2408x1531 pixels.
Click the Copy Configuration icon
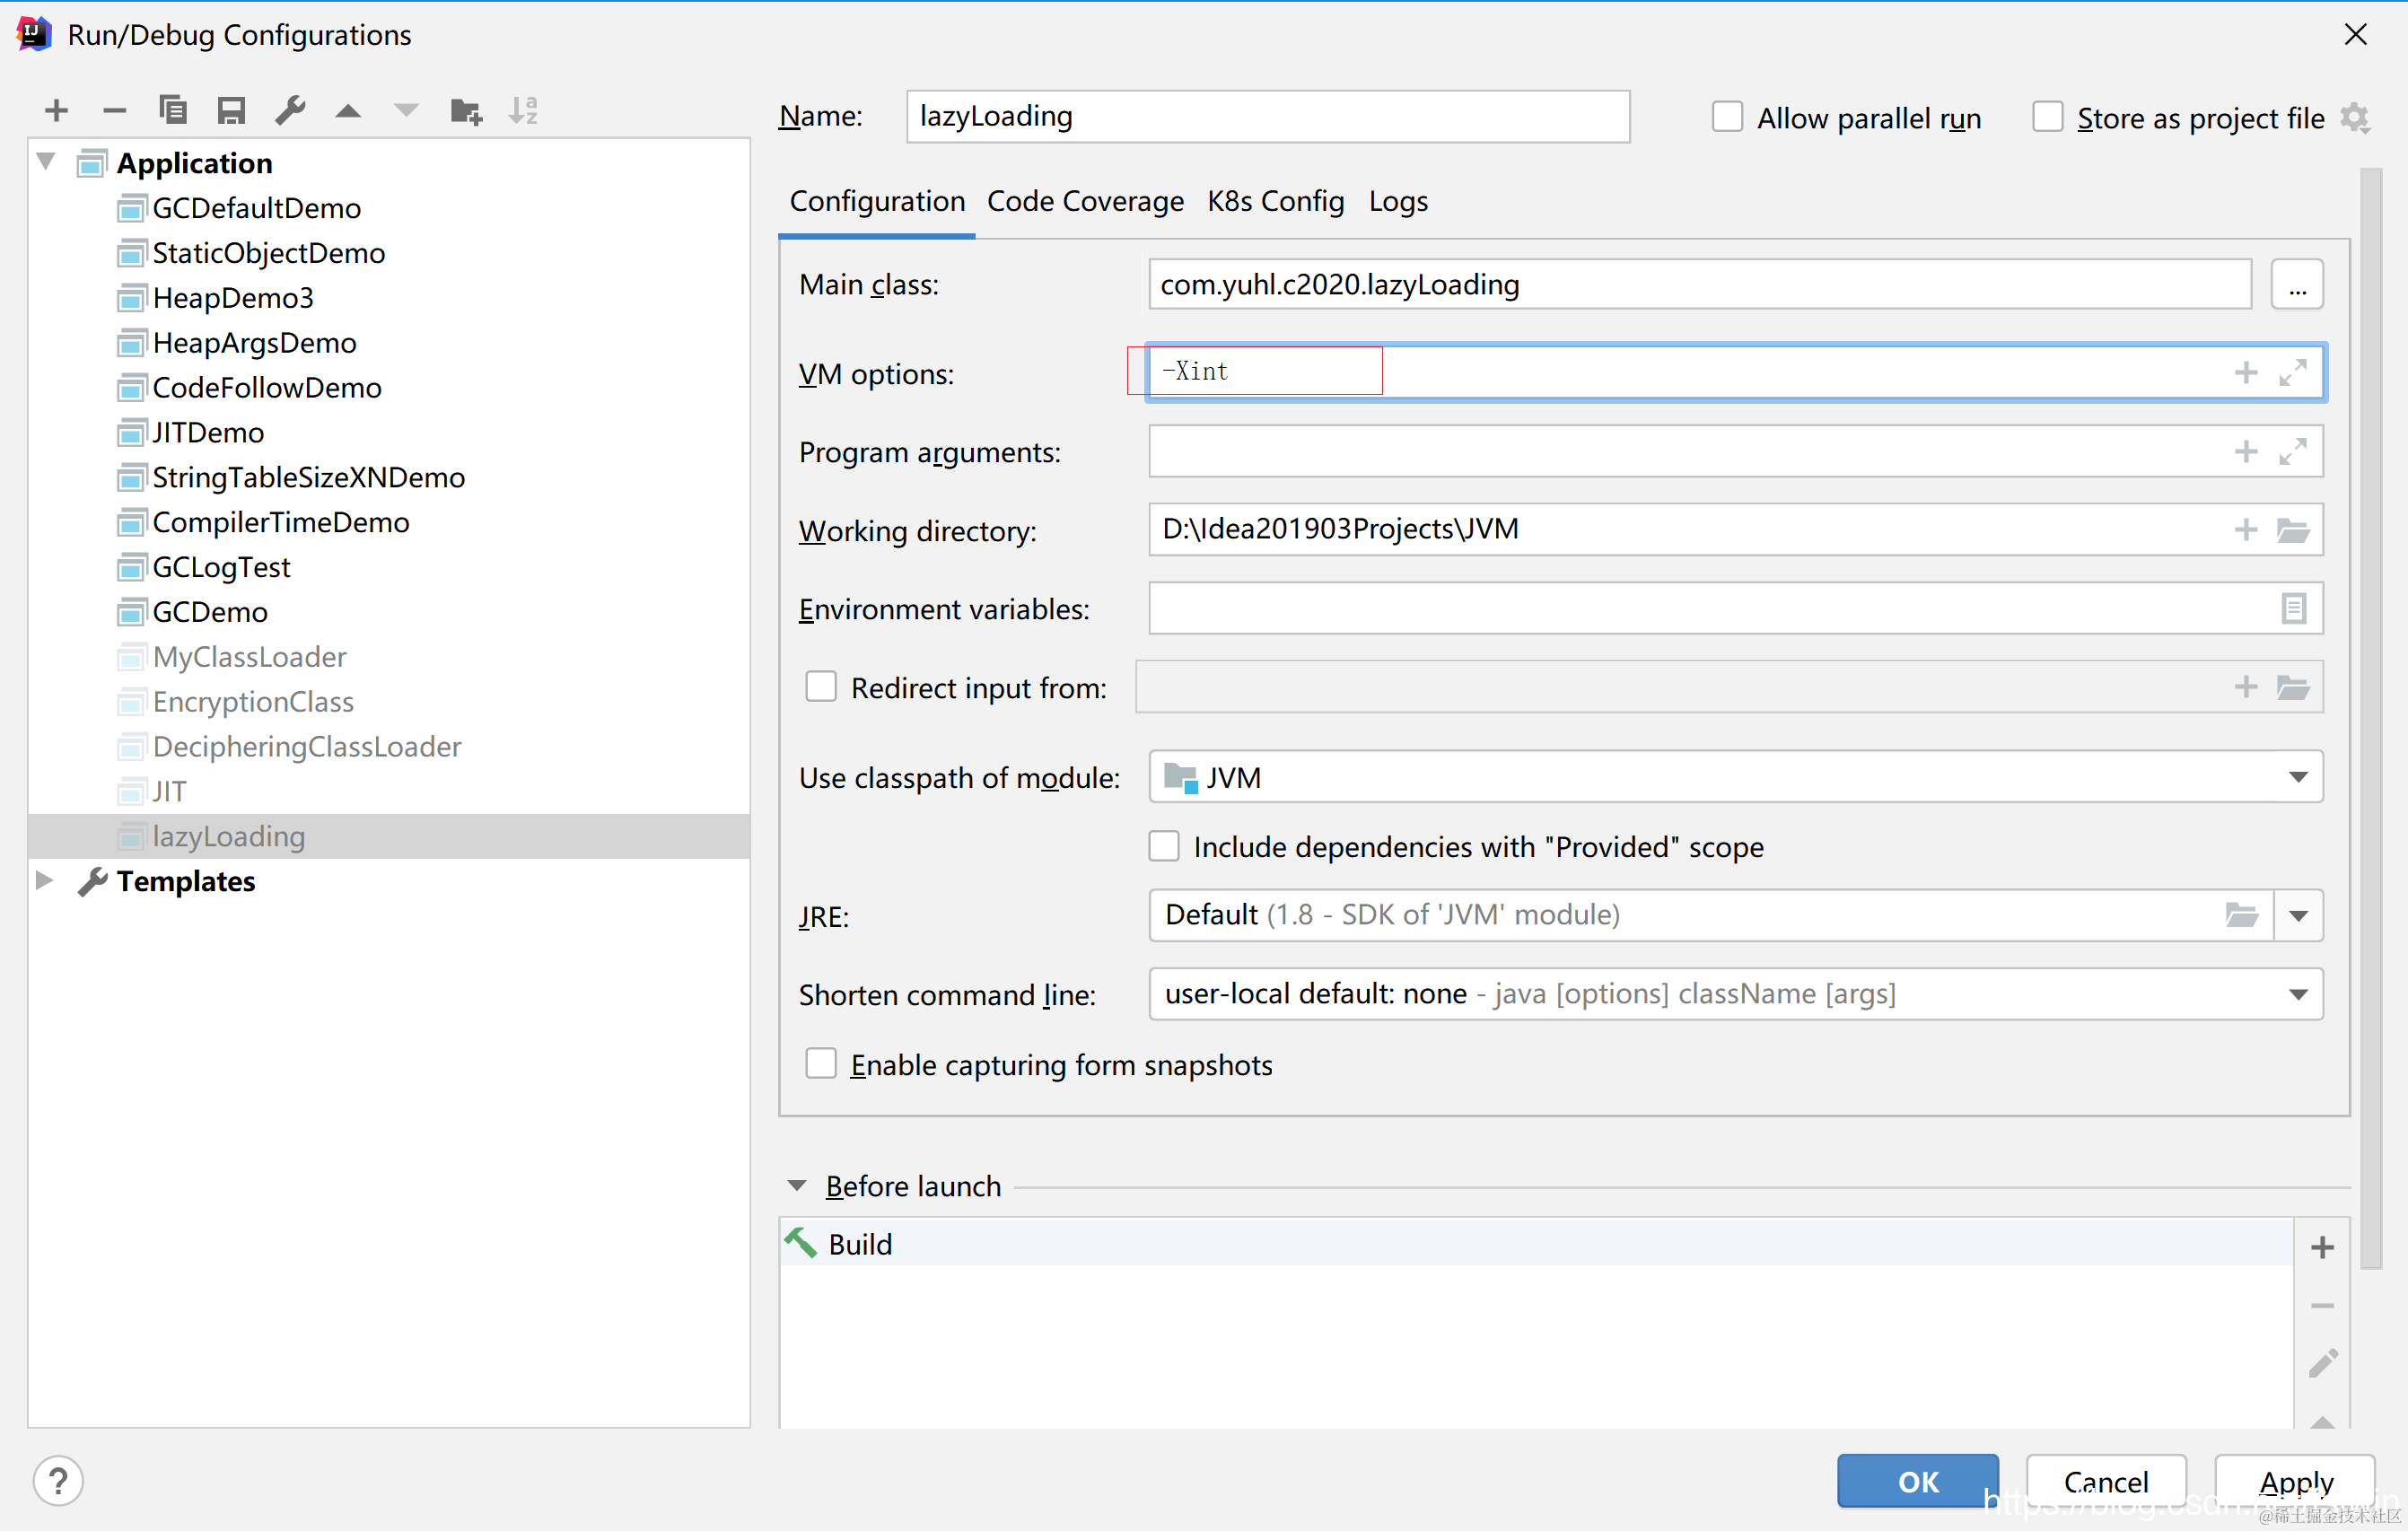tap(173, 110)
